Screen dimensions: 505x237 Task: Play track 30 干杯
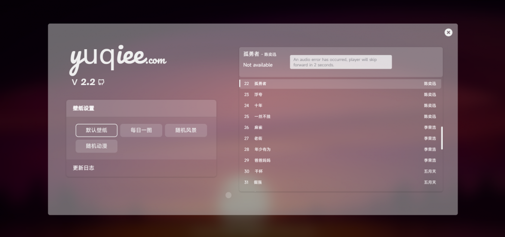(340, 171)
